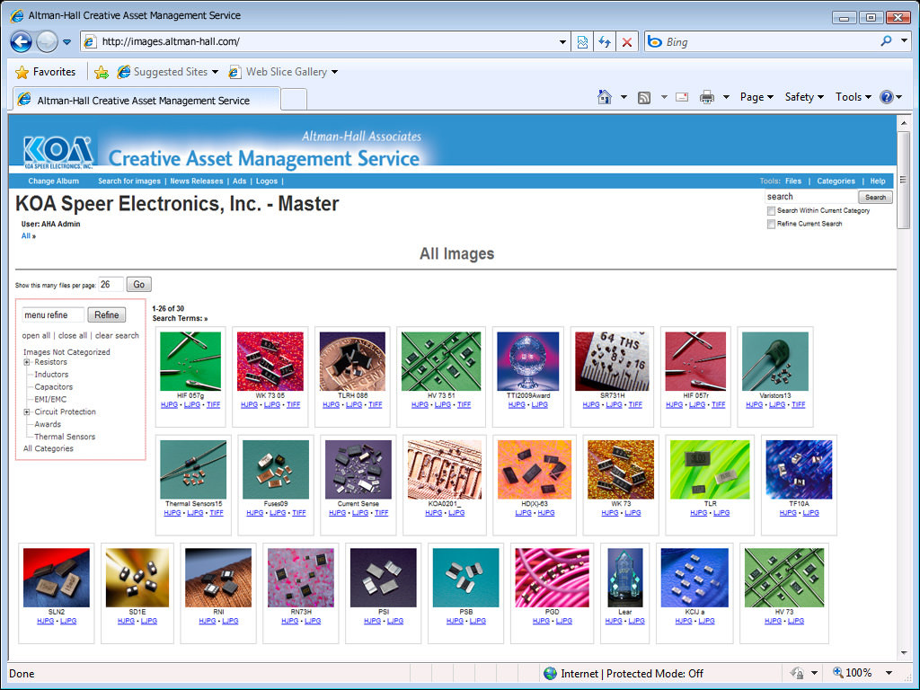Click Change Album in navigation bar
Screen dimensions: 920x690
click(53, 181)
